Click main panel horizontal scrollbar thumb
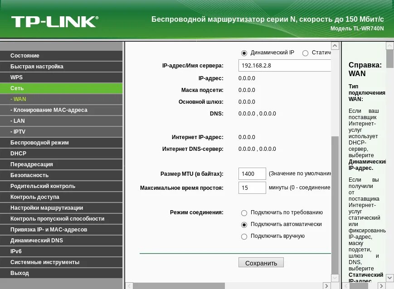This screenshot has width=394, height=289. coord(179,286)
